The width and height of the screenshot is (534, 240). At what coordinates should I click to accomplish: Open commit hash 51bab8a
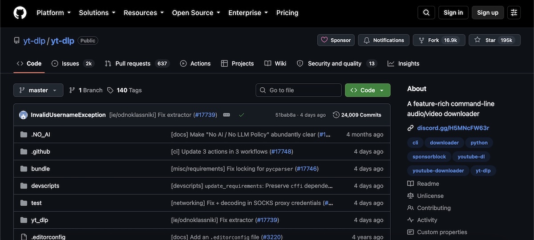tap(286, 115)
